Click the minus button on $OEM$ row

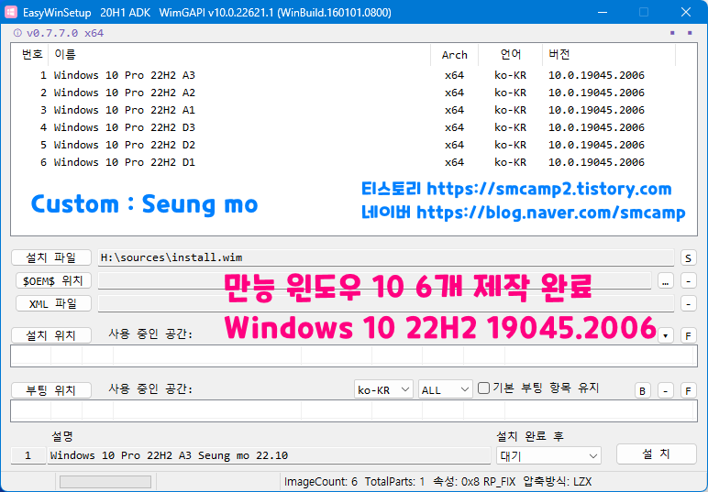point(688,281)
